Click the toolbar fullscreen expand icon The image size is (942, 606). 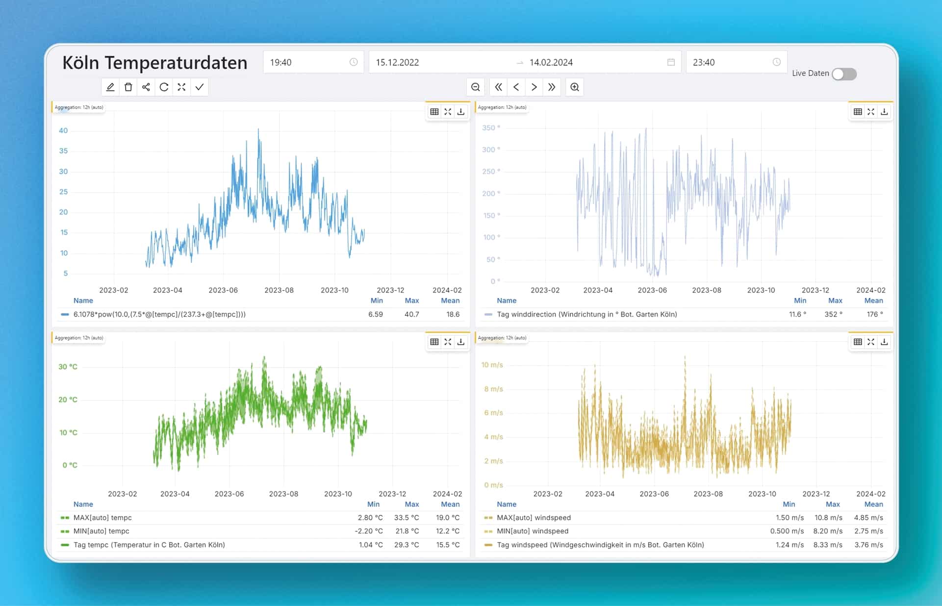pos(181,87)
